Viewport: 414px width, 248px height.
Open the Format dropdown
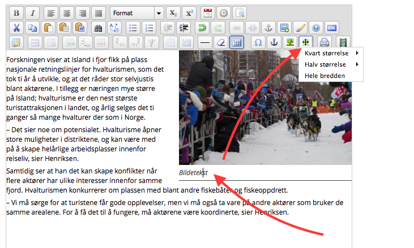(136, 12)
